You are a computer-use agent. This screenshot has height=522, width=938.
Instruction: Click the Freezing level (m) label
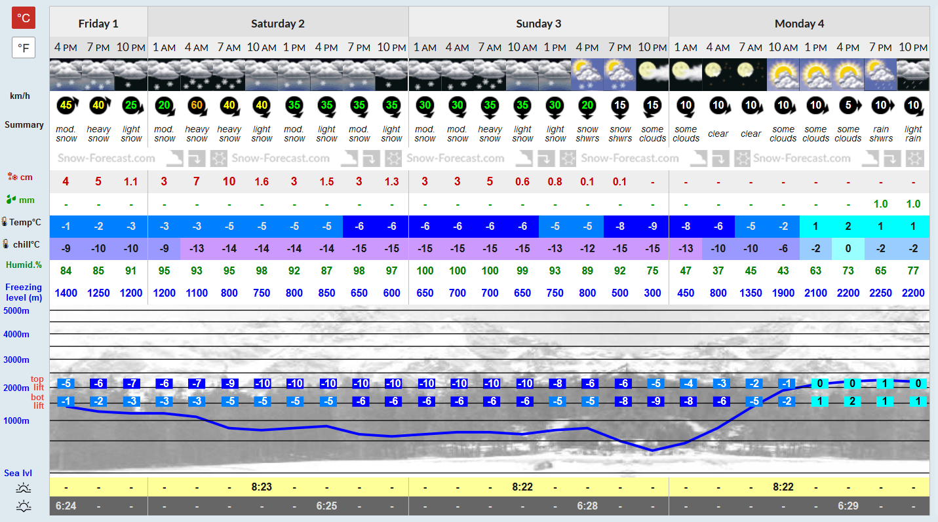coord(24,293)
